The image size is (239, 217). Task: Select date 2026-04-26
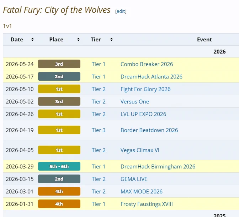20,114
